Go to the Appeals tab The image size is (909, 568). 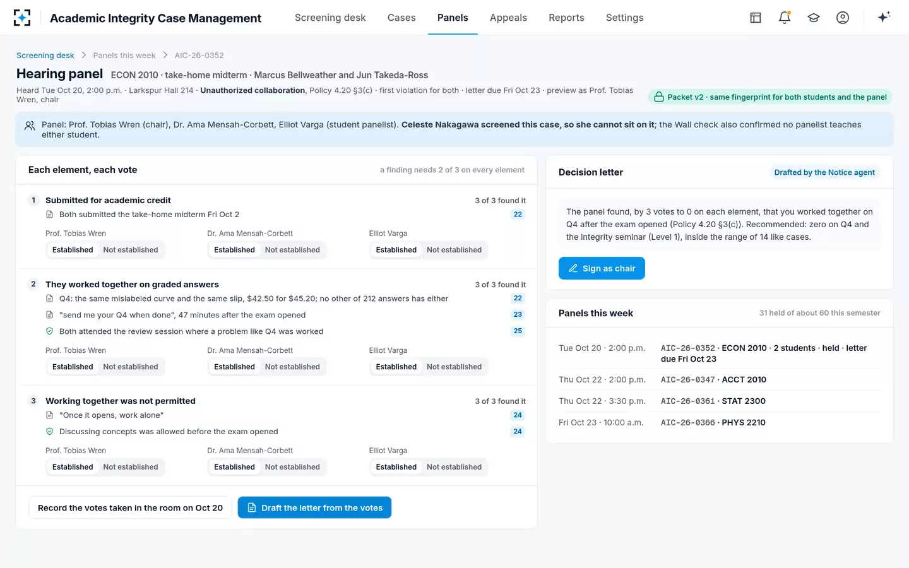(x=508, y=18)
